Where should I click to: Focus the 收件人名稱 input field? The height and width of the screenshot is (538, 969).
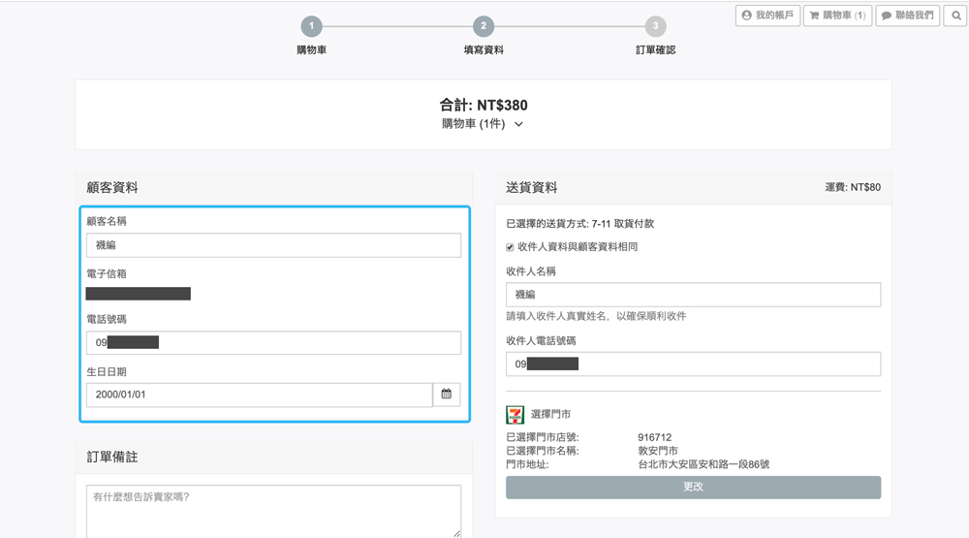click(x=694, y=295)
